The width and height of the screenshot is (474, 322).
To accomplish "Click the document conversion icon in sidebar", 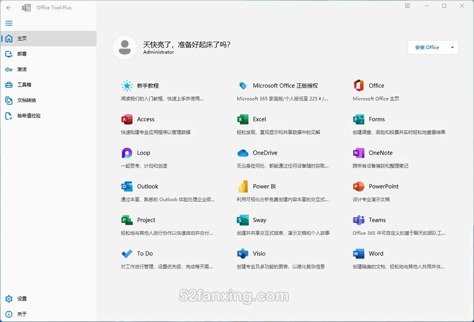I will 9,100.
